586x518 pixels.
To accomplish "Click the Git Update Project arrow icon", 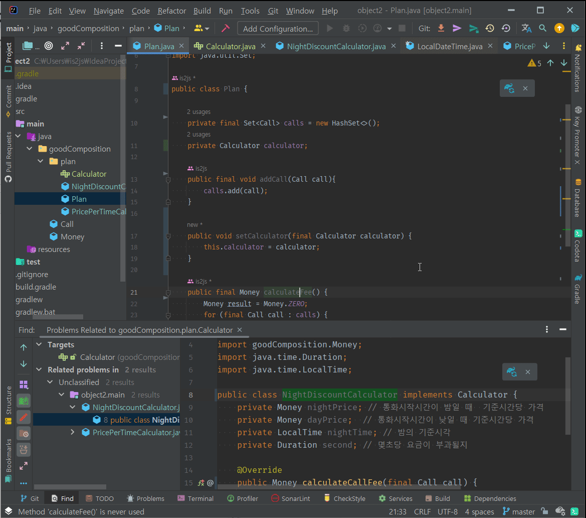I will pos(441,29).
